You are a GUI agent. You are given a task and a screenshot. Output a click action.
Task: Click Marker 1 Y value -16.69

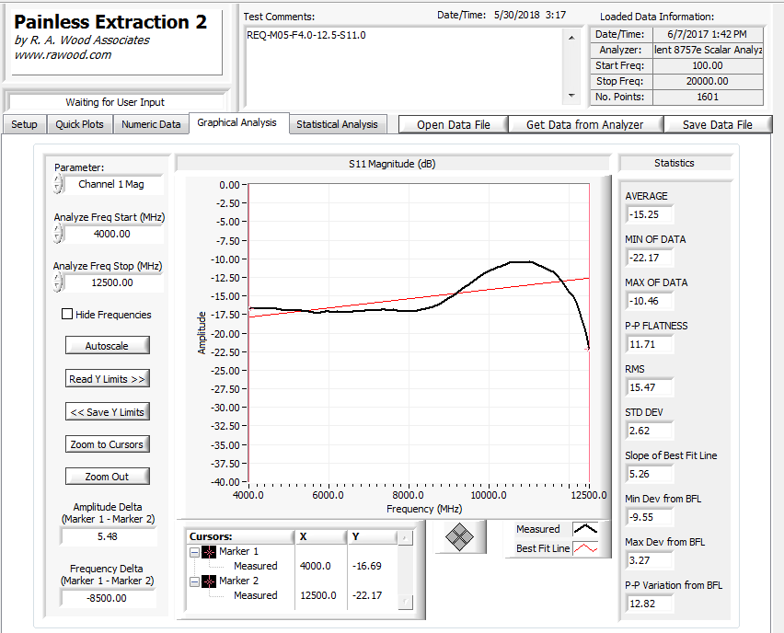[x=367, y=566]
